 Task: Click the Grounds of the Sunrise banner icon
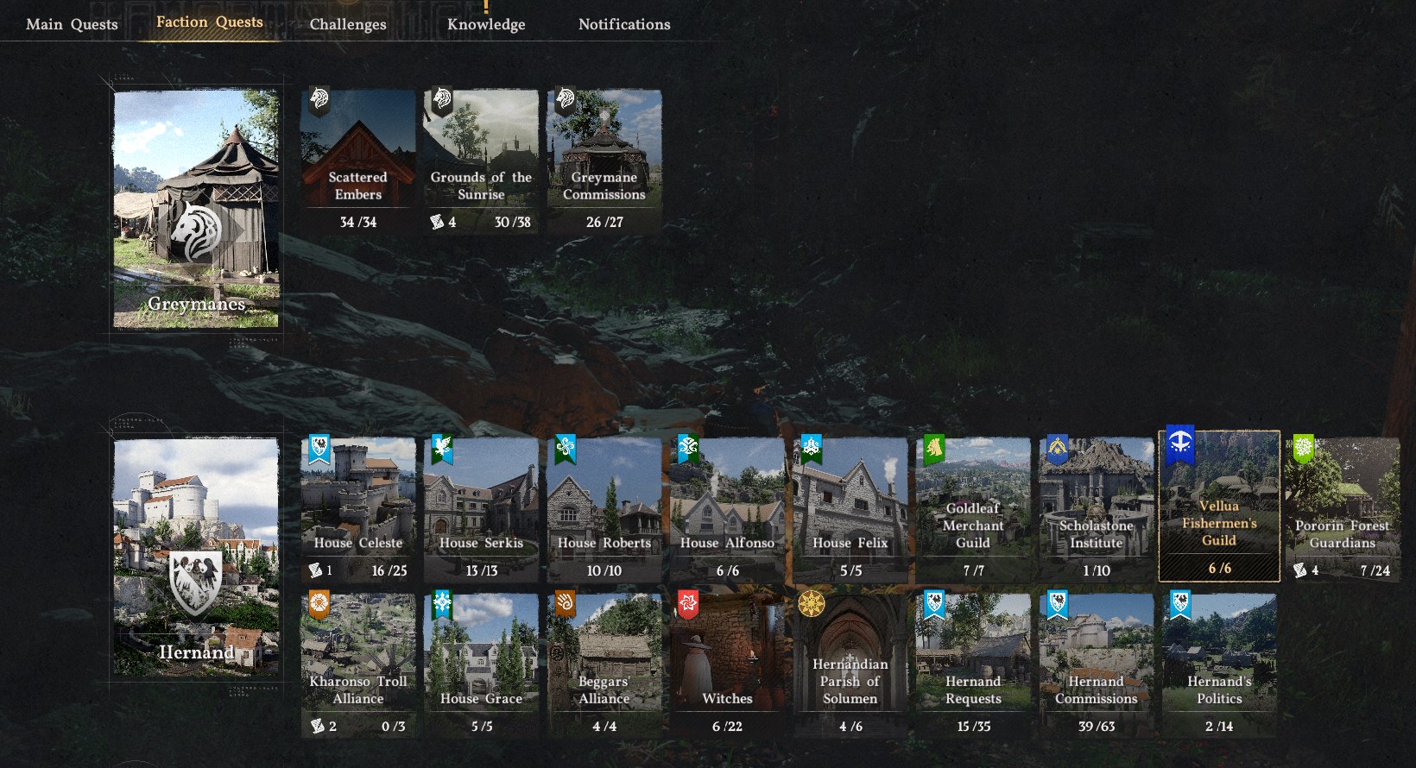pyautogui.click(x=442, y=100)
